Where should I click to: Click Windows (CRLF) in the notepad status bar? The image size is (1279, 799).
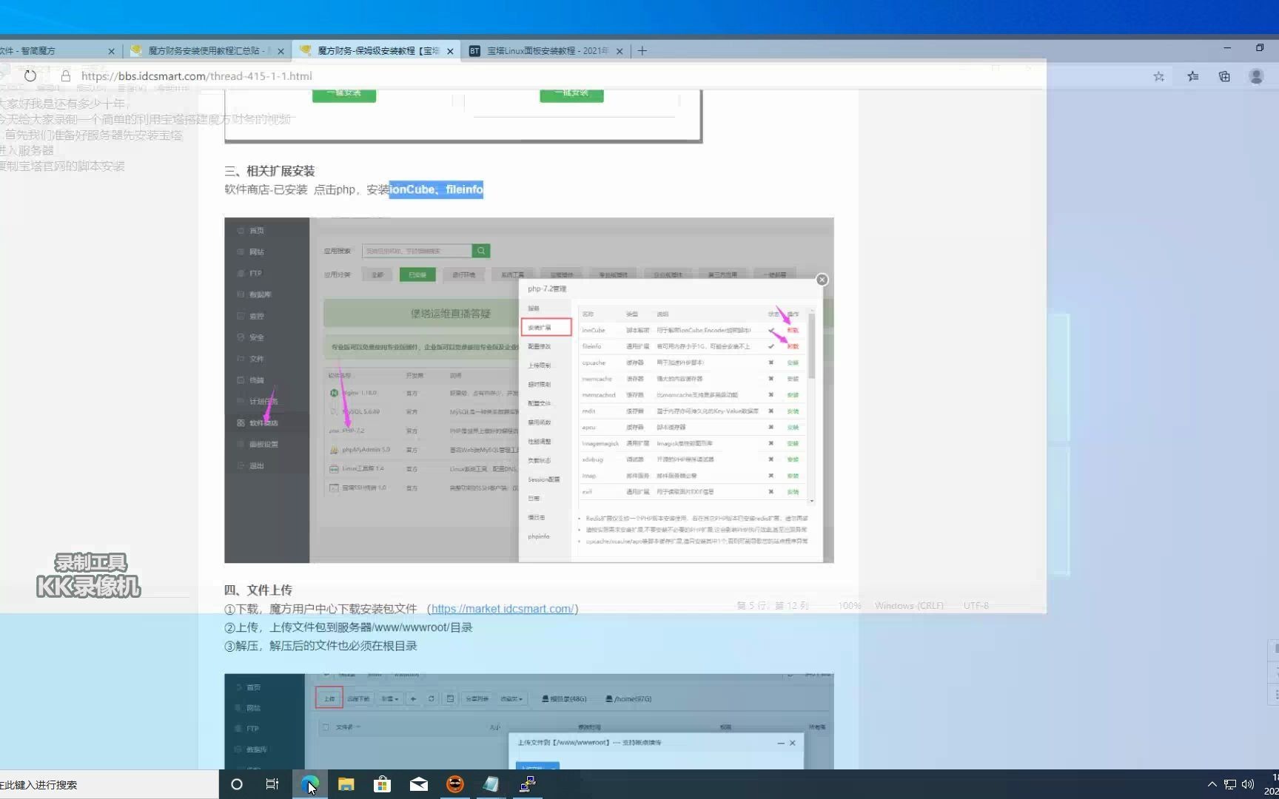(x=909, y=605)
